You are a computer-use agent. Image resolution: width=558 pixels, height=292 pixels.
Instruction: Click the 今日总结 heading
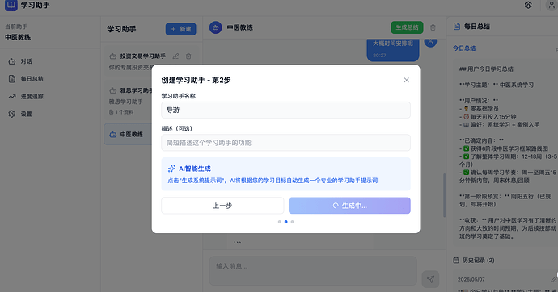tap(464, 48)
